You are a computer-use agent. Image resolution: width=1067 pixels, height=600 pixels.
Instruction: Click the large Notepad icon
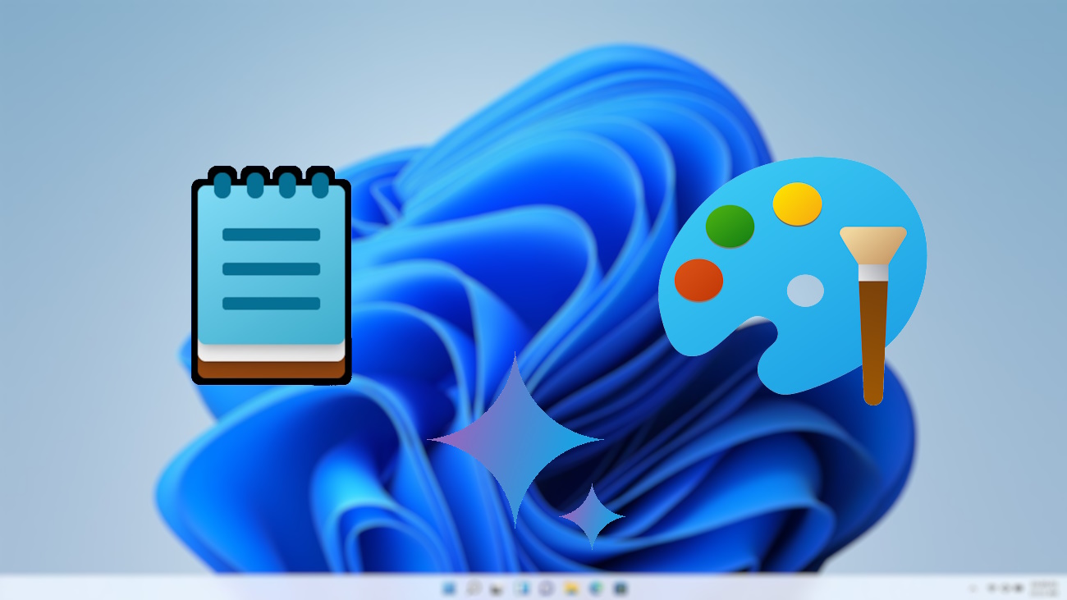271,275
